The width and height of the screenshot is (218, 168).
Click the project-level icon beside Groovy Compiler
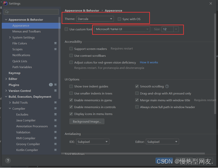pos(55,144)
